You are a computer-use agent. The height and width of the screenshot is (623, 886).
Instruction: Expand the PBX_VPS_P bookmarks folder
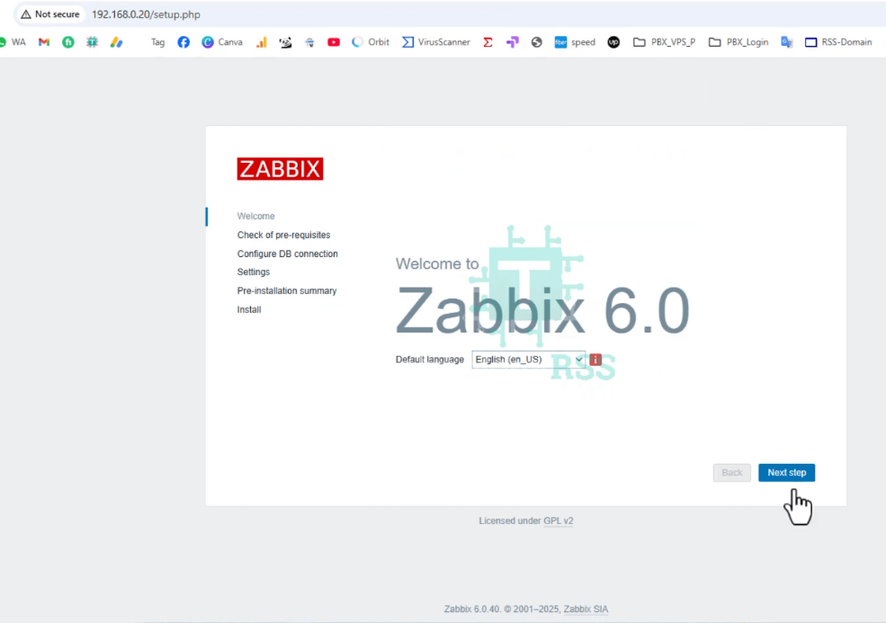664,41
